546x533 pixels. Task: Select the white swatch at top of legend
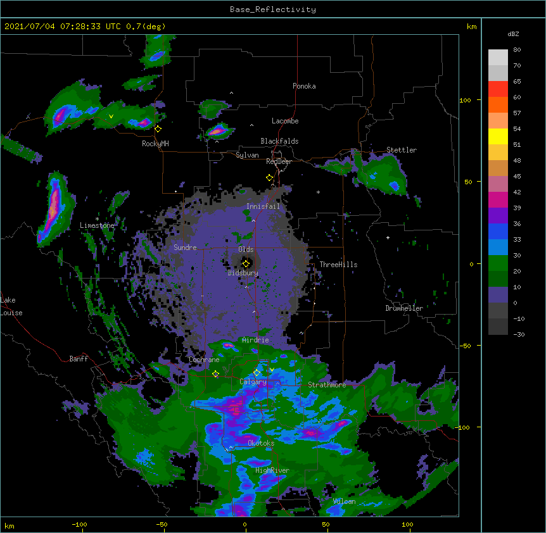click(x=498, y=58)
